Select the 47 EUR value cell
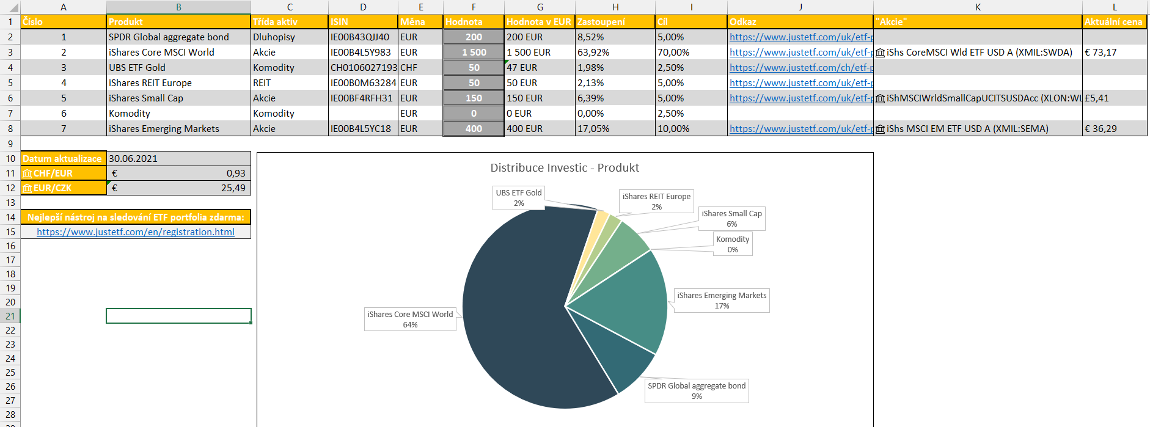 [540, 68]
